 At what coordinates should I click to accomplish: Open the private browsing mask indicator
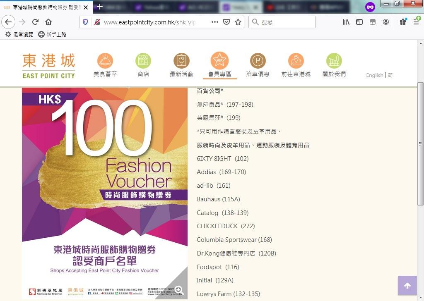(370, 7)
